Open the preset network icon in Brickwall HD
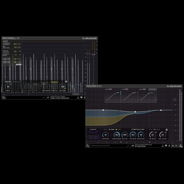184x184 pixels. pyautogui.click(x=78, y=98)
